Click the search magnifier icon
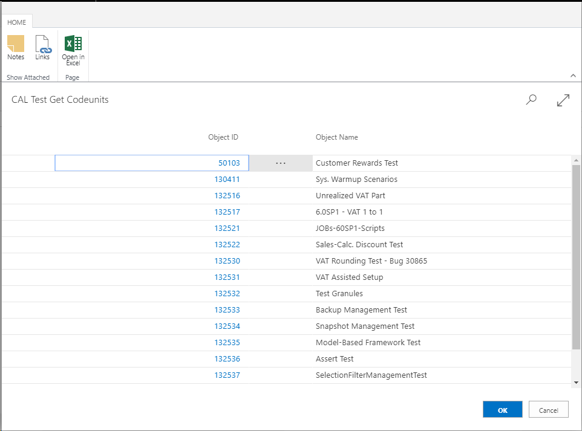The image size is (582, 431). pyautogui.click(x=531, y=100)
